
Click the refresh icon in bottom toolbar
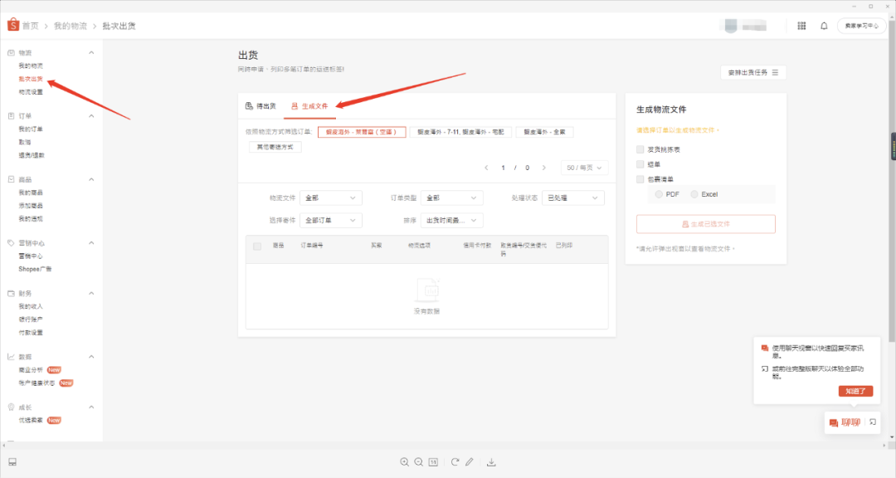pos(454,462)
